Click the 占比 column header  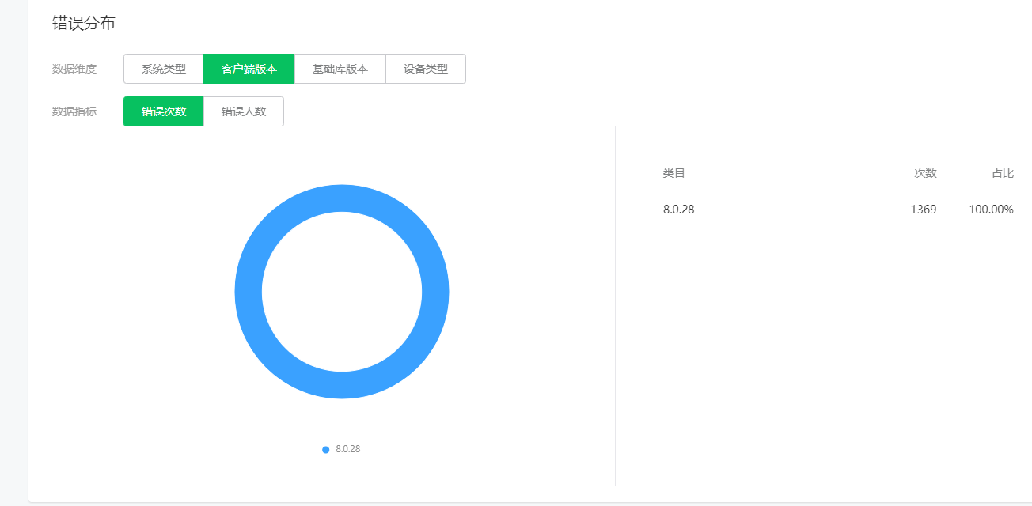(x=1003, y=173)
